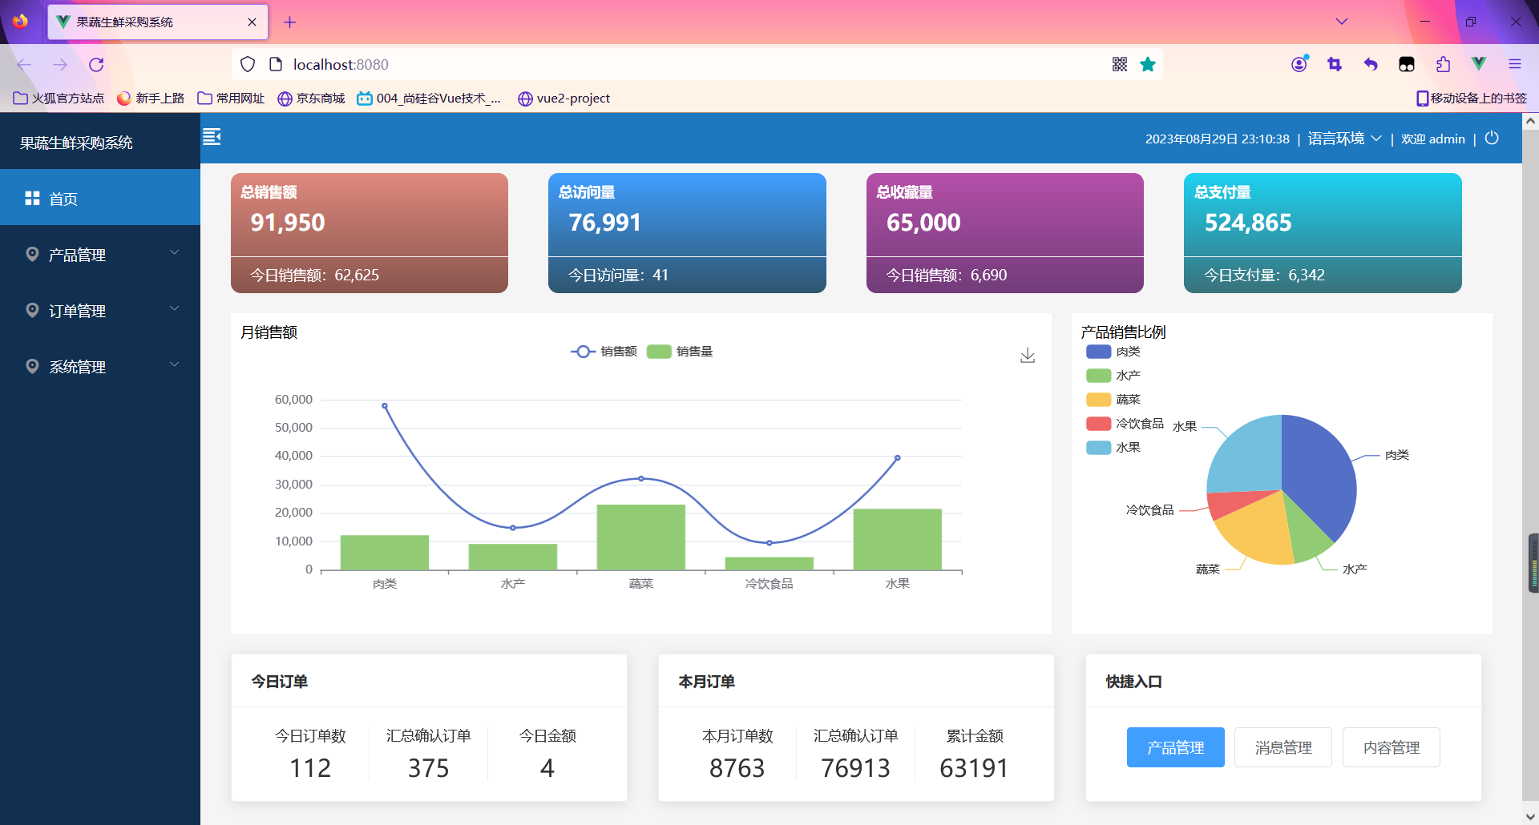
Task: Close the 果蔬生鲜采购系统 tab
Action: pyautogui.click(x=252, y=22)
